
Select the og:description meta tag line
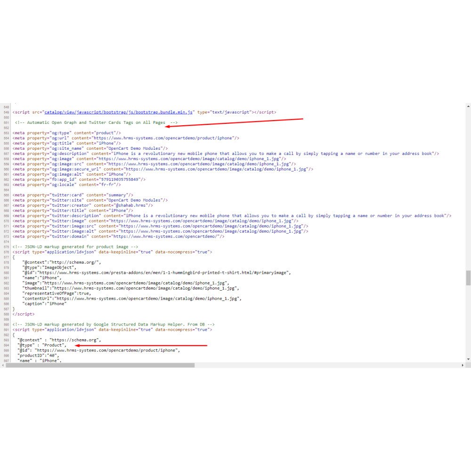pos(226,154)
